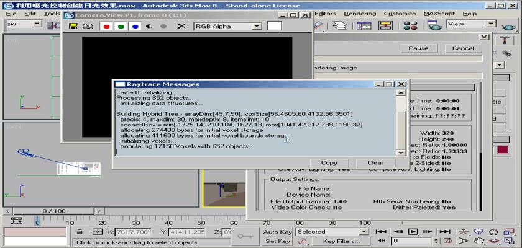
Task: Click the X coordinate field
Action: point(133,232)
